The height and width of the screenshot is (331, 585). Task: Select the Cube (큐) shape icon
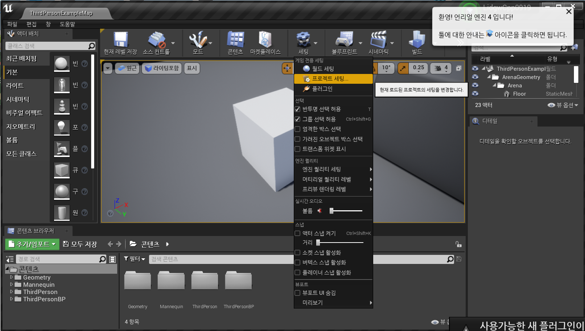tap(62, 170)
